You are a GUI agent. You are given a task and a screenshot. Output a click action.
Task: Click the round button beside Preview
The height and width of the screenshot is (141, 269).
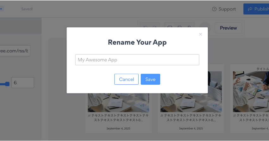pyautogui.click(x=205, y=28)
